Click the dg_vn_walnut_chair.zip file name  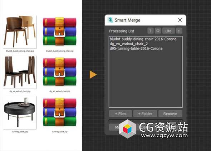(60, 91)
